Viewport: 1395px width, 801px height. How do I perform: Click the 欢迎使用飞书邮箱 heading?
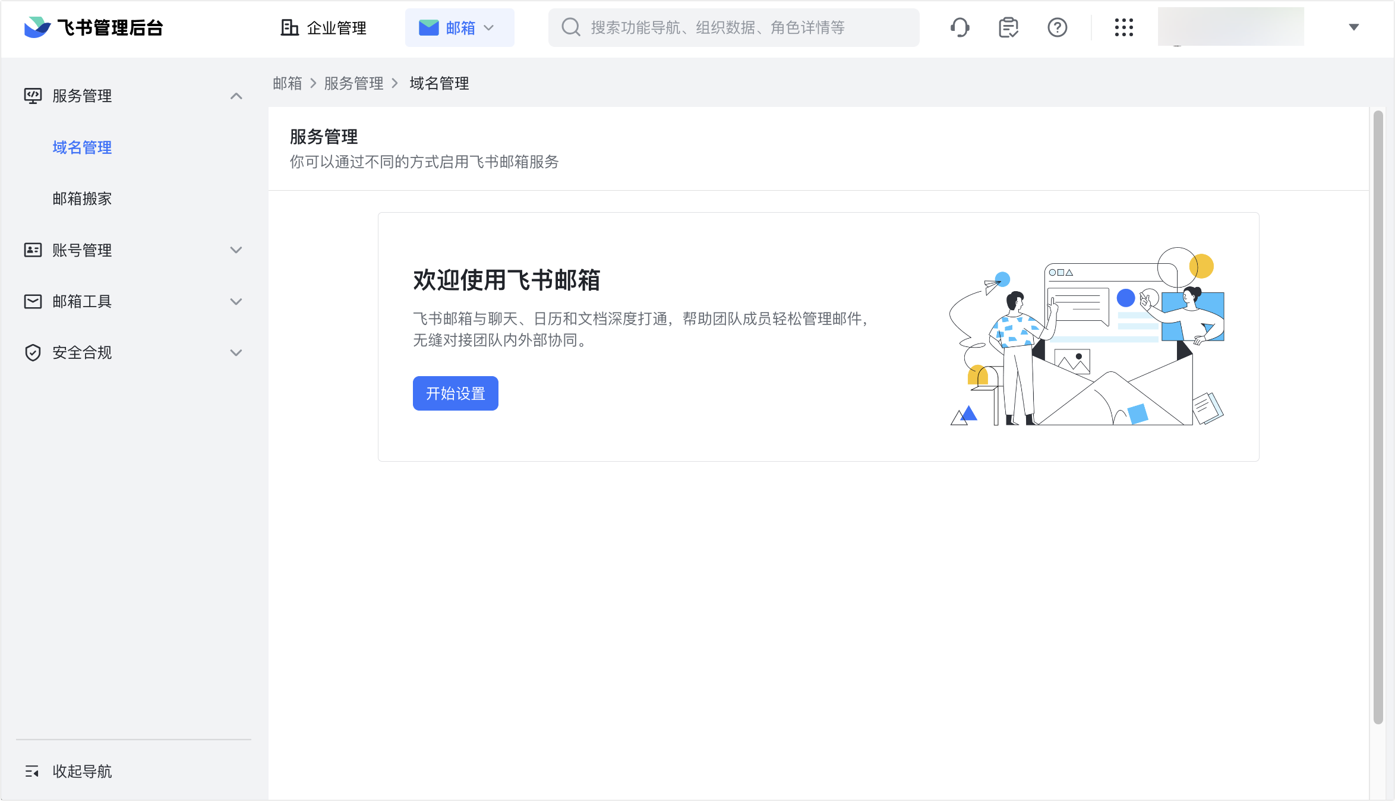(x=506, y=280)
